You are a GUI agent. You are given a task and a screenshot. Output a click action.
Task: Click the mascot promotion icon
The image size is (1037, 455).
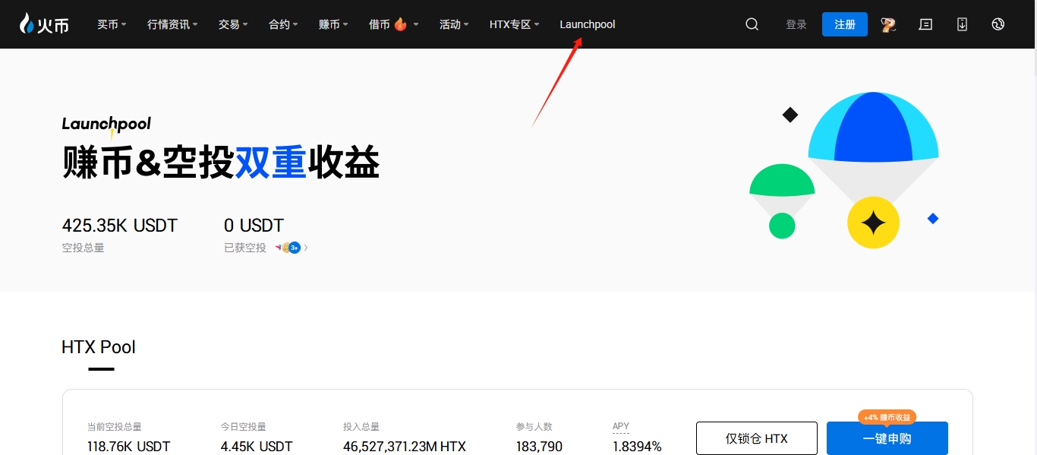(x=888, y=24)
